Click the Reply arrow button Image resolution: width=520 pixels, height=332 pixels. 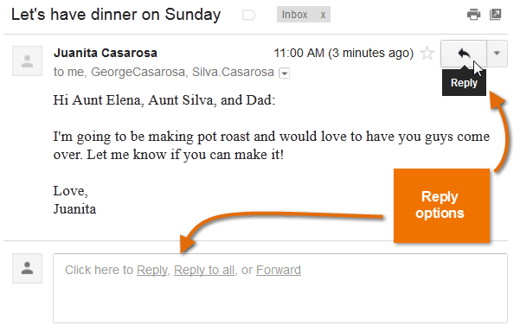pyautogui.click(x=463, y=54)
